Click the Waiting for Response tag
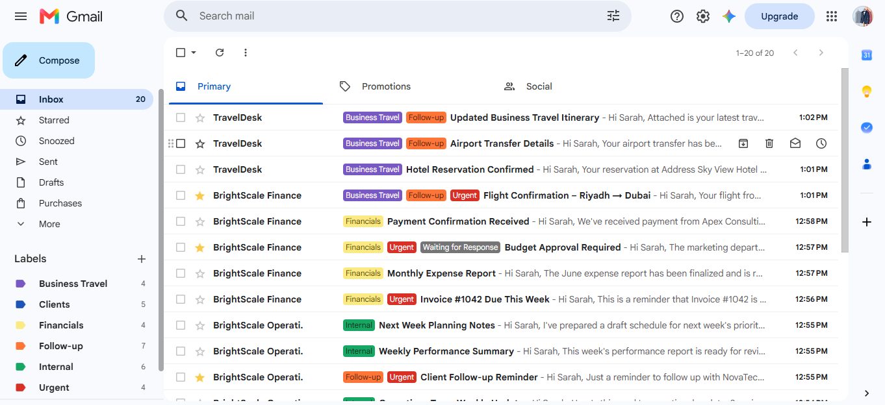885x405 pixels. click(460, 247)
